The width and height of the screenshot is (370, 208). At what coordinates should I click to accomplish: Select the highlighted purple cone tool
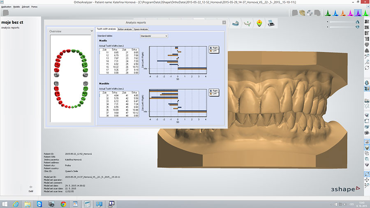[358, 13]
